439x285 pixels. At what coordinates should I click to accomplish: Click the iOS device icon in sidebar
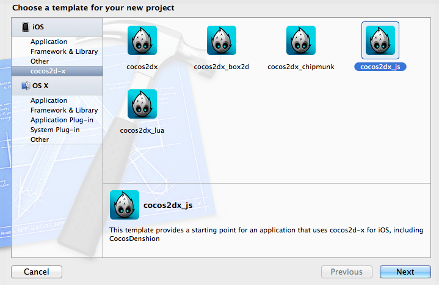(x=26, y=27)
